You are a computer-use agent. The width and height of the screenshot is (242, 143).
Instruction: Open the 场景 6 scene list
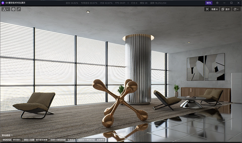coord(214,9)
